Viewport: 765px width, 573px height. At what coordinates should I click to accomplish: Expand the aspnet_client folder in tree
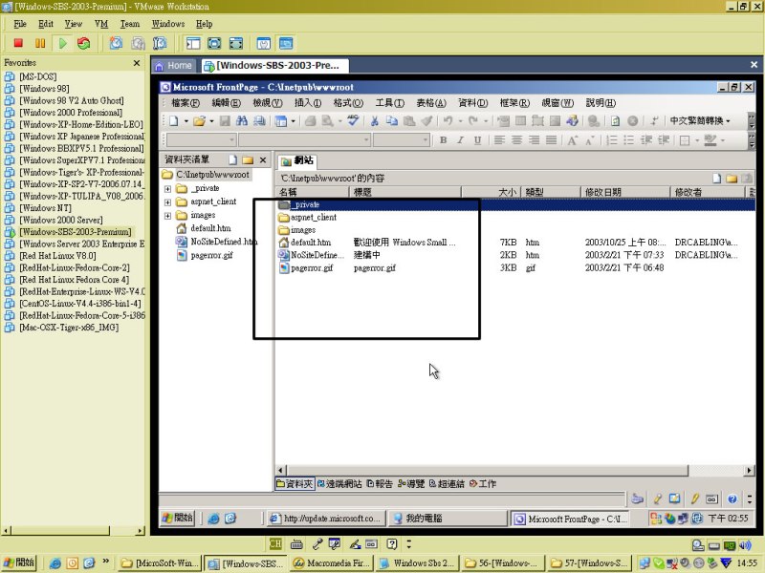pyautogui.click(x=168, y=202)
